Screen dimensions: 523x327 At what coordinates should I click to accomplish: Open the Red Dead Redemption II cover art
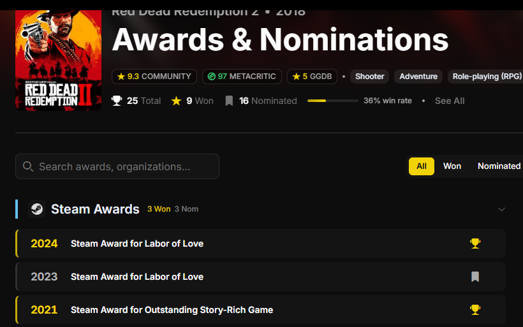pos(59,61)
